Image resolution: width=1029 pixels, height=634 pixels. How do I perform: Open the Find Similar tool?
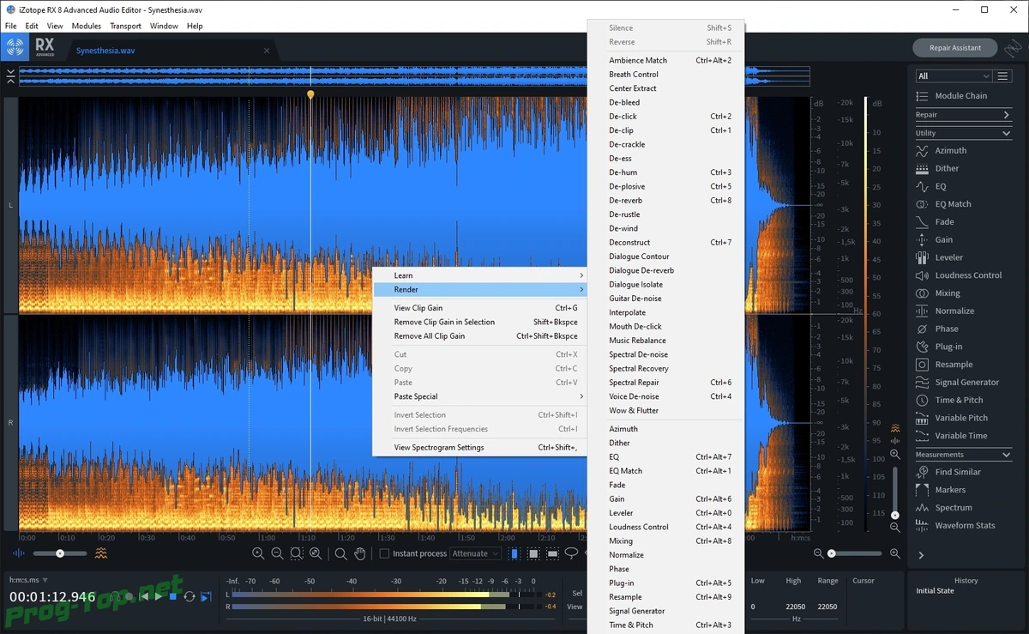(958, 472)
